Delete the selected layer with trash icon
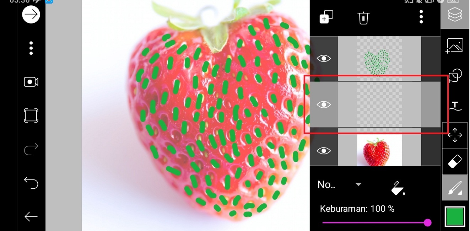470x231 pixels. click(x=363, y=17)
